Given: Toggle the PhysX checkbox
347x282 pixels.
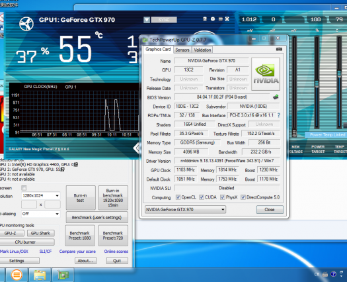Looking at the screenshot, I should [223, 197].
